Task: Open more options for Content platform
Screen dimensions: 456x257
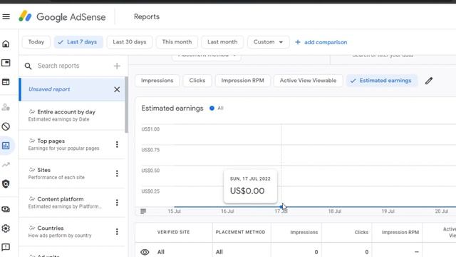Action: (x=117, y=203)
